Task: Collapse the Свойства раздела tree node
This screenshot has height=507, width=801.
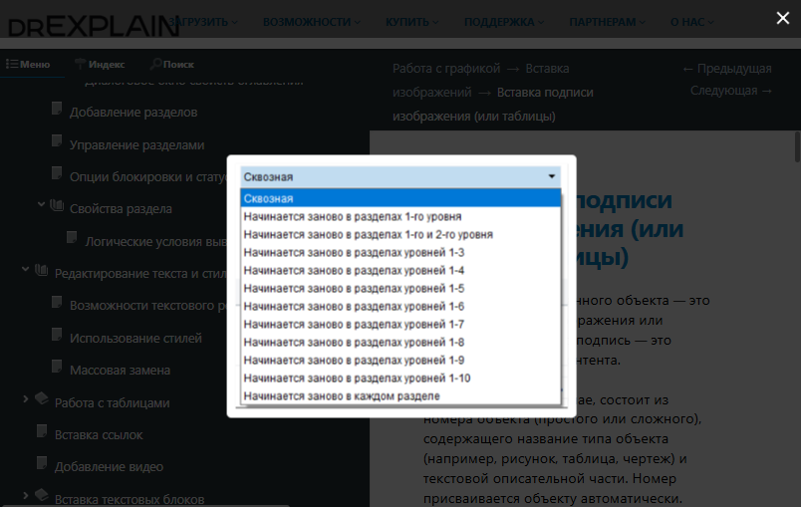Action: click(x=41, y=205)
